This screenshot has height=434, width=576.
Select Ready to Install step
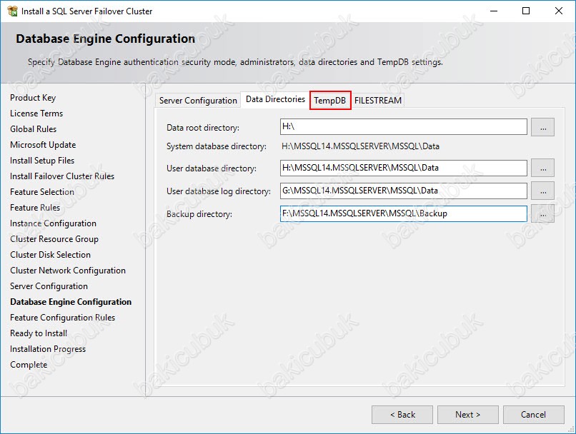pos(39,333)
